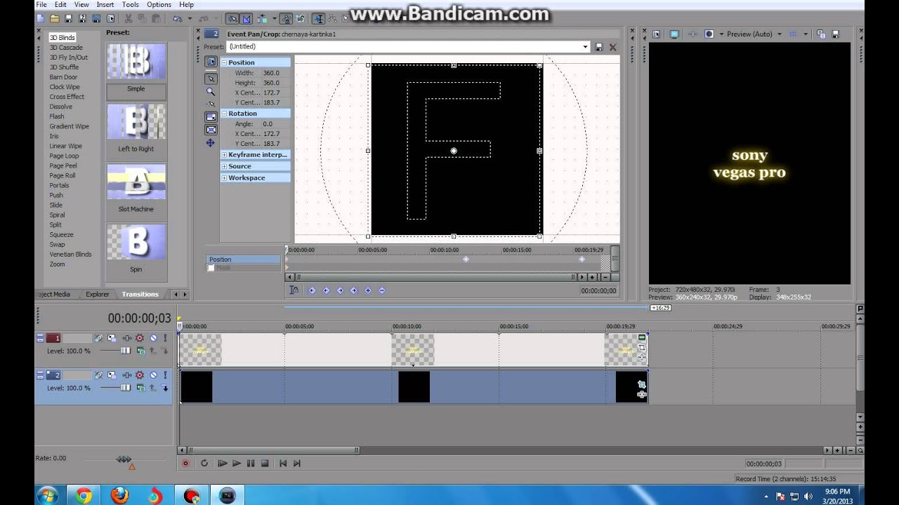The width and height of the screenshot is (899, 505).
Task: Expand Keyframe interpolation group
Action: (x=224, y=155)
